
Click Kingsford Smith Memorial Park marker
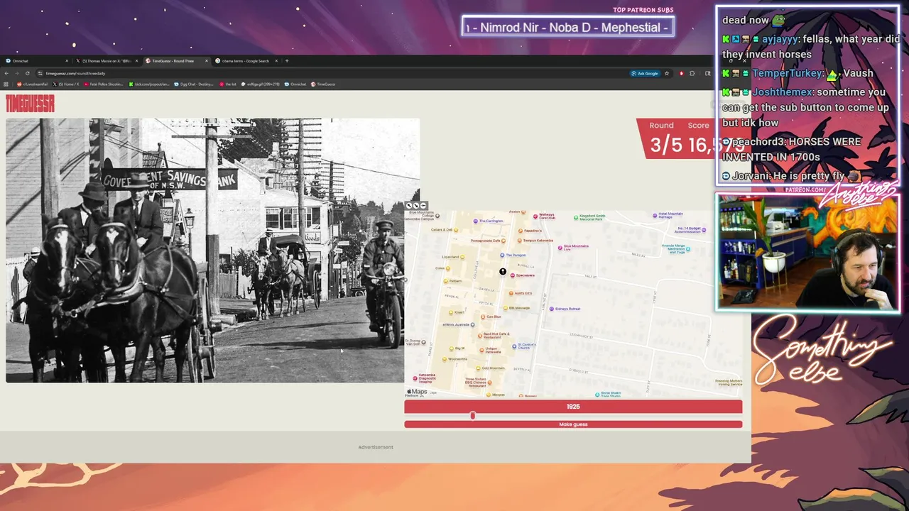(576, 217)
